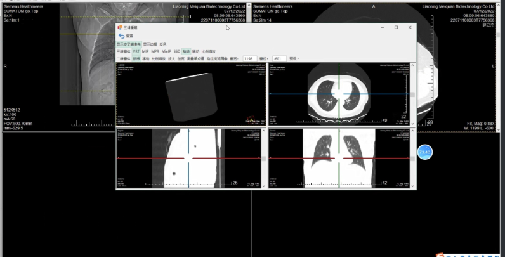Maximize the 三维重建 window
The height and width of the screenshot is (260, 505).
point(396,27)
